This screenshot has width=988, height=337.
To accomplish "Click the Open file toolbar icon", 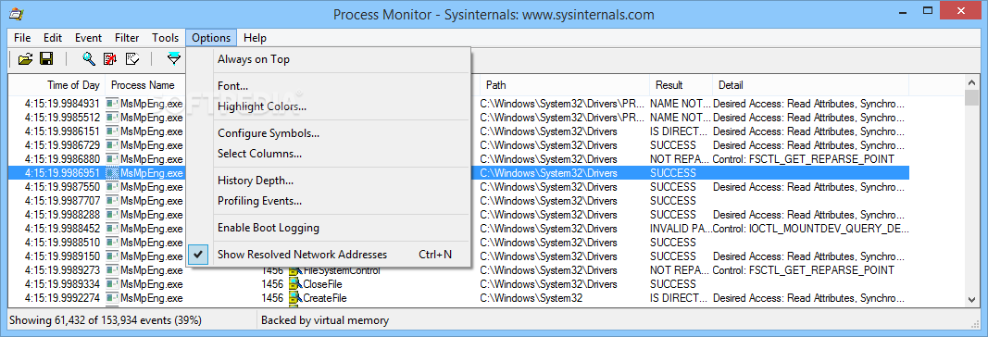I will tap(25, 59).
